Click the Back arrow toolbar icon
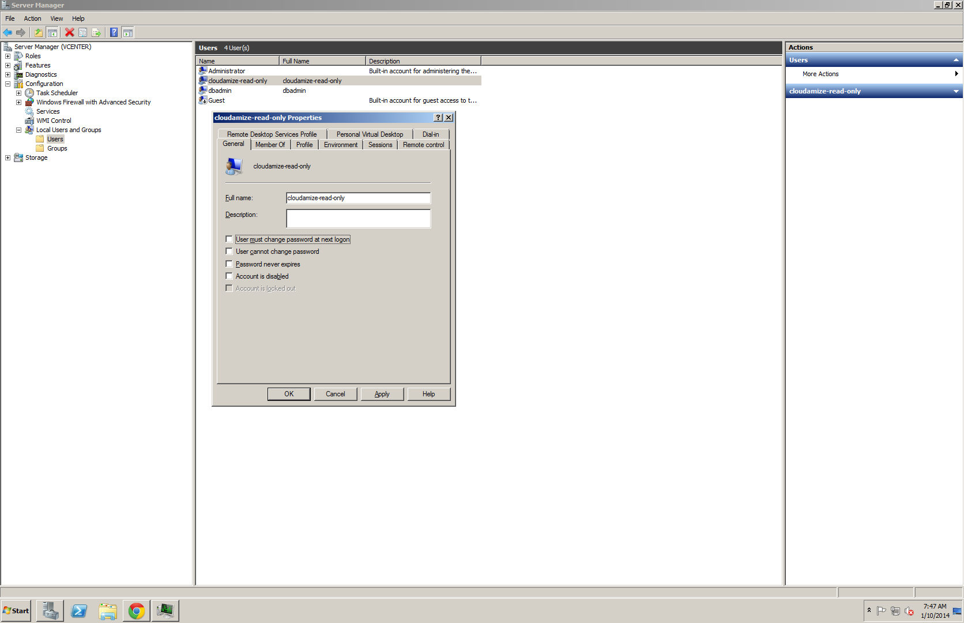964x623 pixels. pos(7,32)
